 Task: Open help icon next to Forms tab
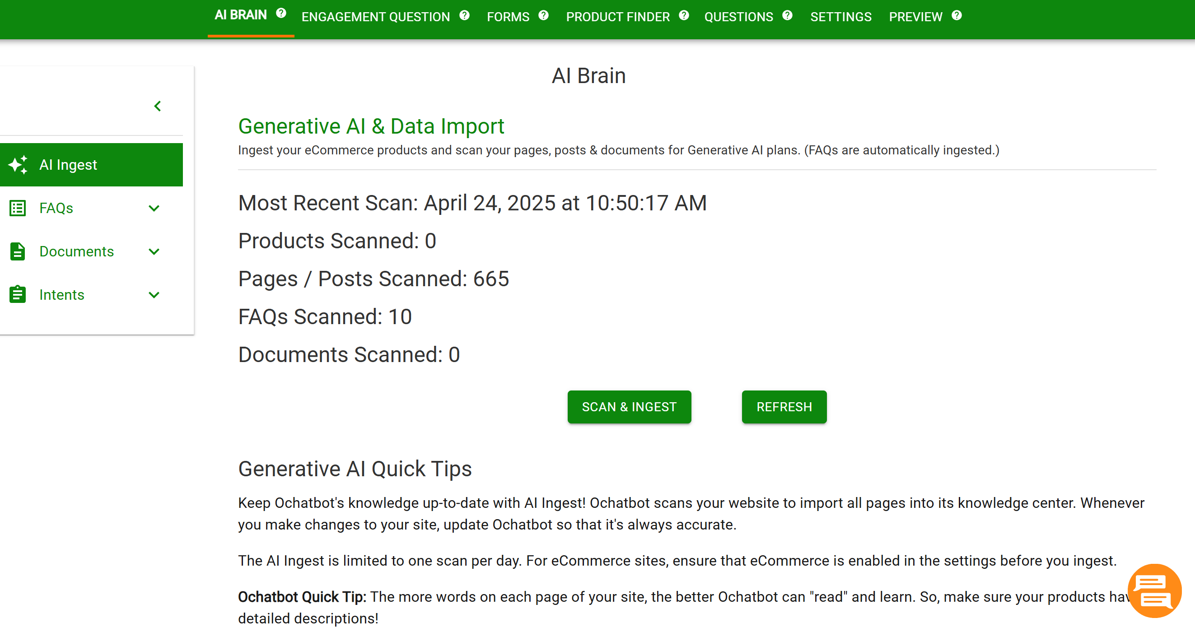pyautogui.click(x=543, y=15)
